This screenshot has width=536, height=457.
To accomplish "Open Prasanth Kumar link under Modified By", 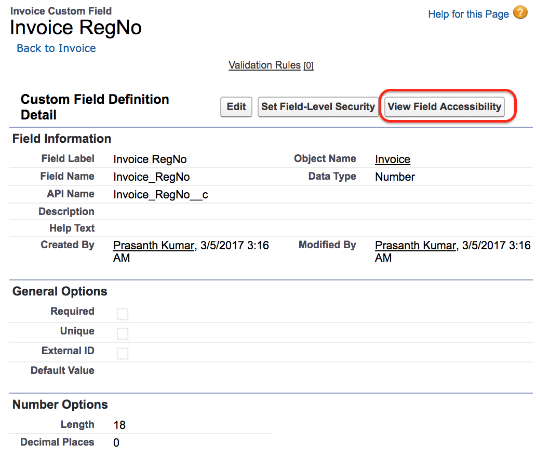I will click(x=416, y=246).
